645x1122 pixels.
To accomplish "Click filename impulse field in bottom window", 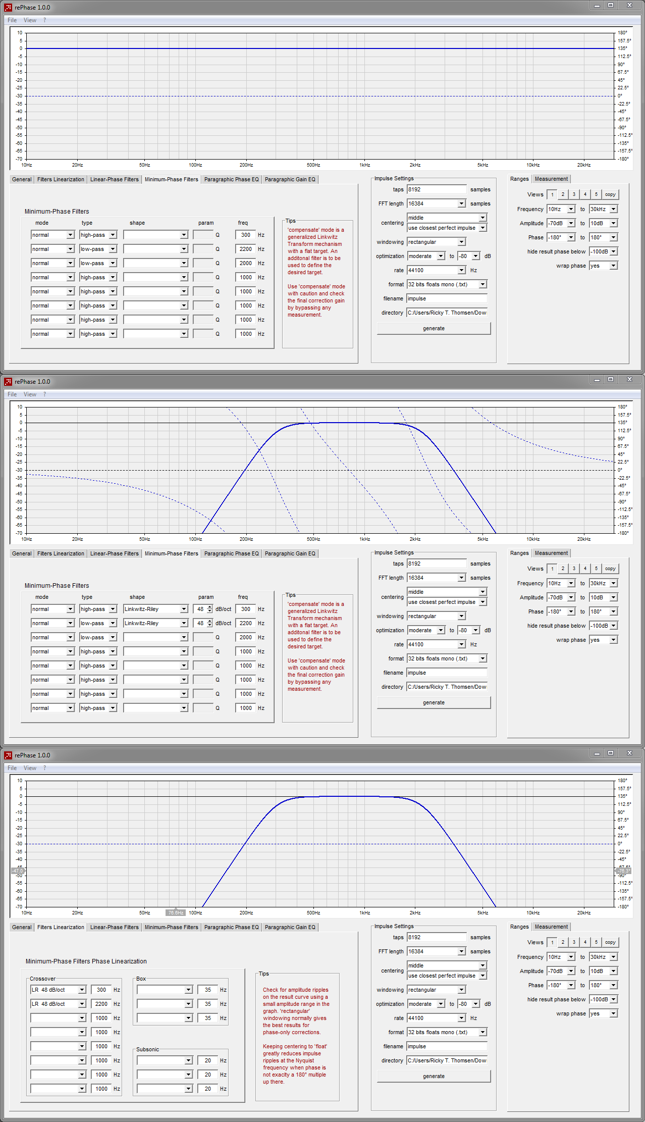I will (447, 1046).
